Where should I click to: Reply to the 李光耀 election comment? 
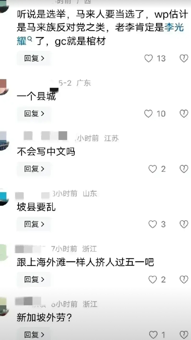(x=34, y=58)
